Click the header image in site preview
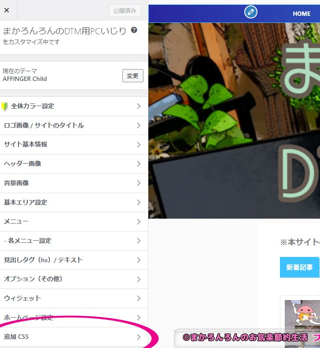 [234, 121]
